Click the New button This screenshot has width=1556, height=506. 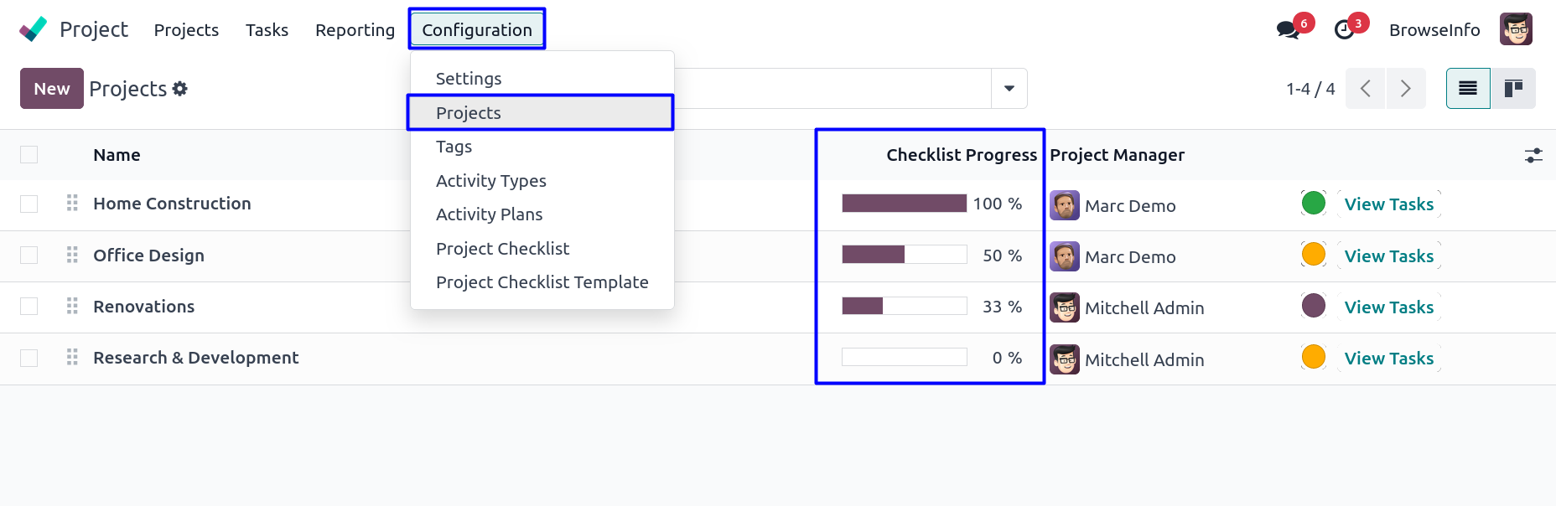click(52, 89)
